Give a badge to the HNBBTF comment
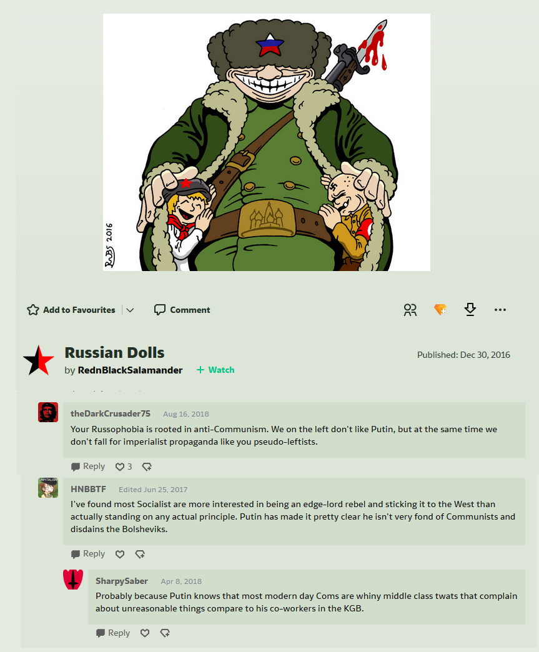The height and width of the screenshot is (652, 539). pyautogui.click(x=140, y=554)
